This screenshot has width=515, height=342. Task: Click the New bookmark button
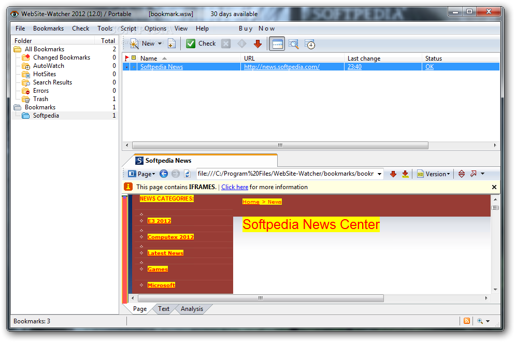142,44
